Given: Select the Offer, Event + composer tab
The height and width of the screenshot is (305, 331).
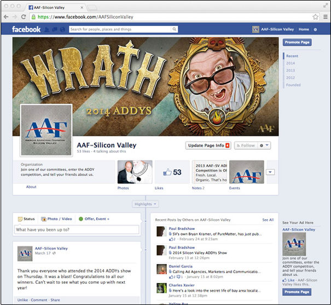Looking at the screenshot, I should click(94, 219).
